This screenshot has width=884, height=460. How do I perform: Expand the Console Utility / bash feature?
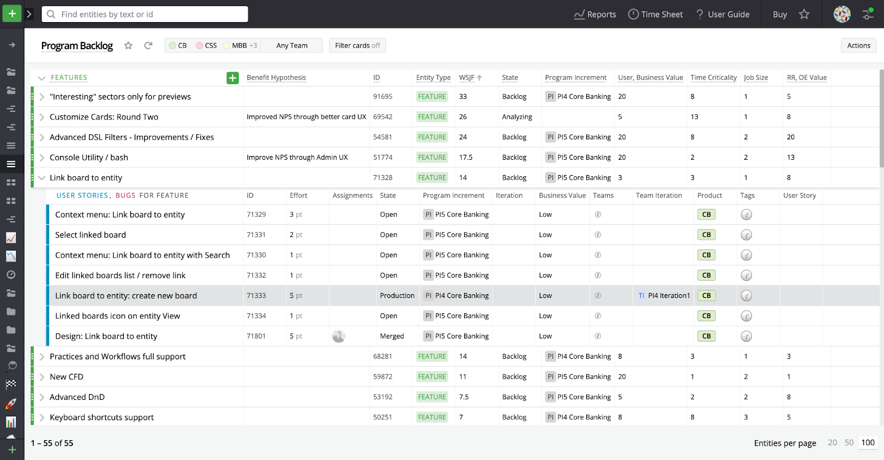pyautogui.click(x=41, y=158)
